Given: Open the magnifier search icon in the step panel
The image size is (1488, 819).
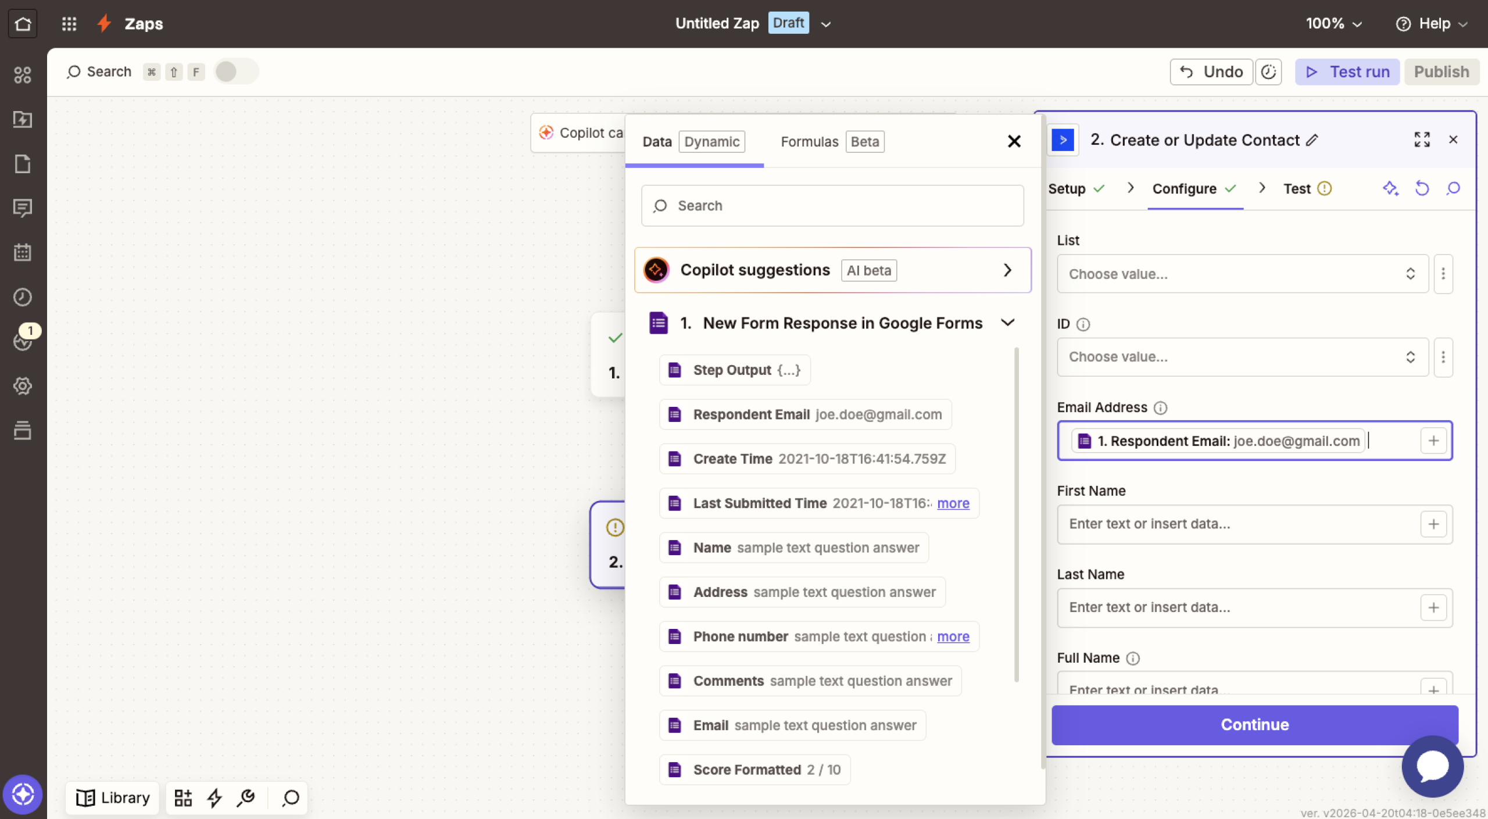Looking at the screenshot, I should 1453,188.
